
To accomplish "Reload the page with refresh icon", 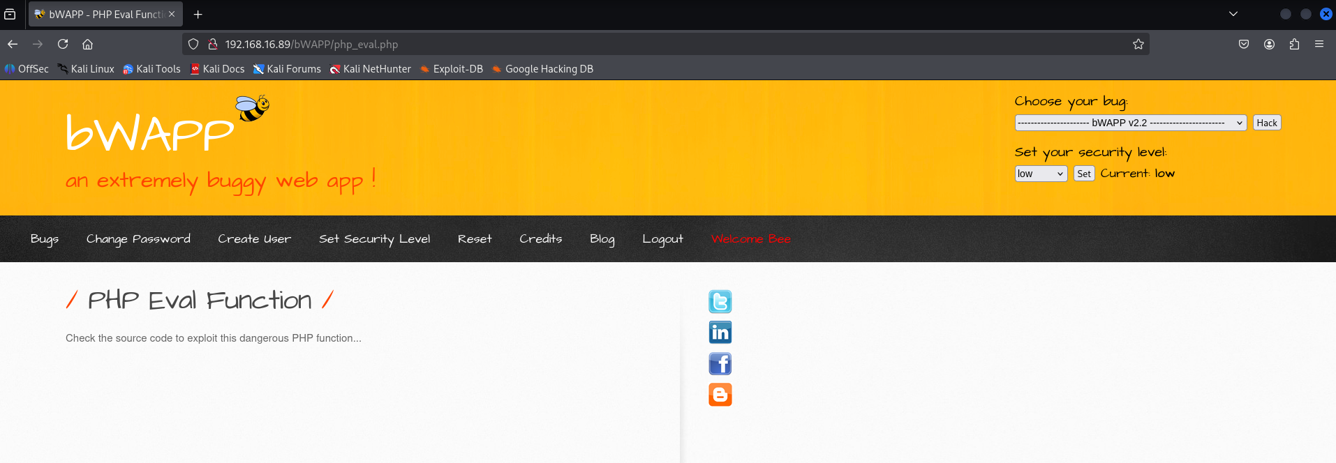I will (x=63, y=44).
